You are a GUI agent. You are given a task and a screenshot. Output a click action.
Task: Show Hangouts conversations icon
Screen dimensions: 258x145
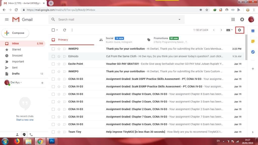tap(24, 135)
